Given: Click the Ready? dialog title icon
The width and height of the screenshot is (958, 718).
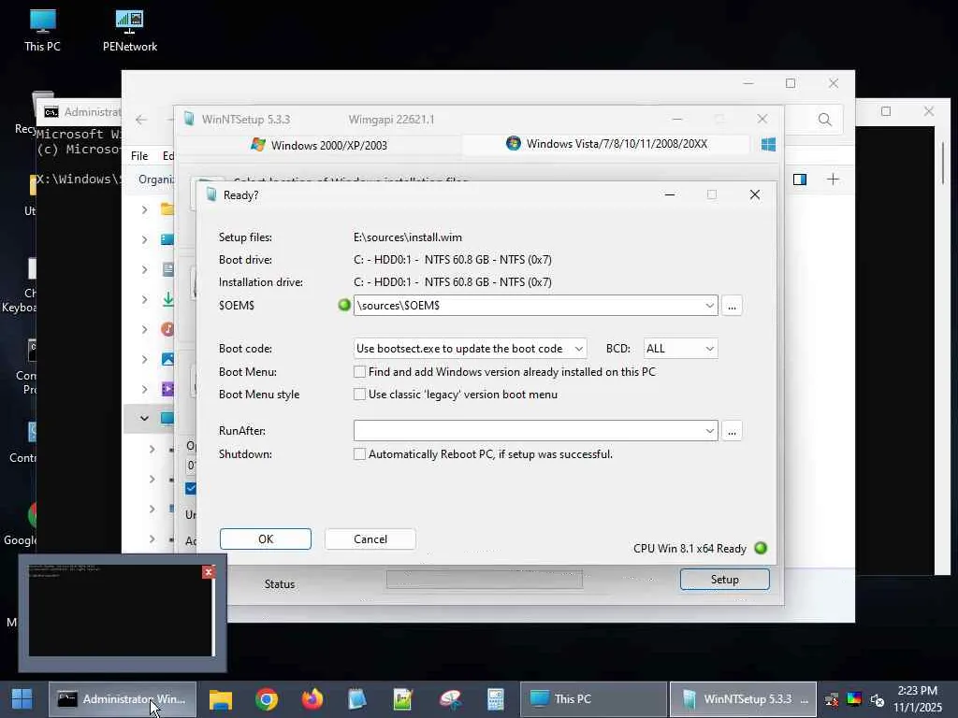Looking at the screenshot, I should point(211,194).
